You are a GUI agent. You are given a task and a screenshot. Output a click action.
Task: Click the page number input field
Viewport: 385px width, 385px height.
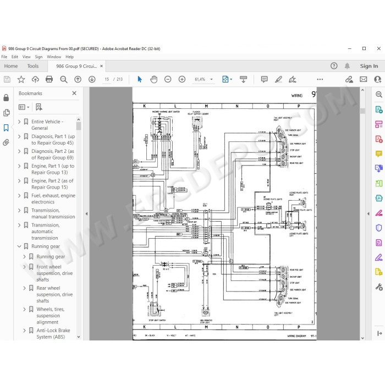point(107,79)
